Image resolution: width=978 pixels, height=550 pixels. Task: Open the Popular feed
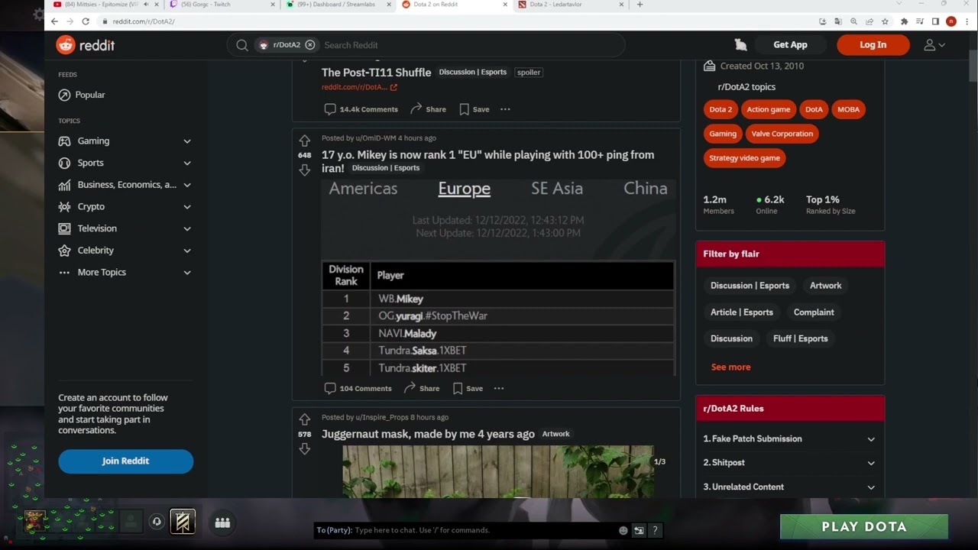(x=90, y=95)
